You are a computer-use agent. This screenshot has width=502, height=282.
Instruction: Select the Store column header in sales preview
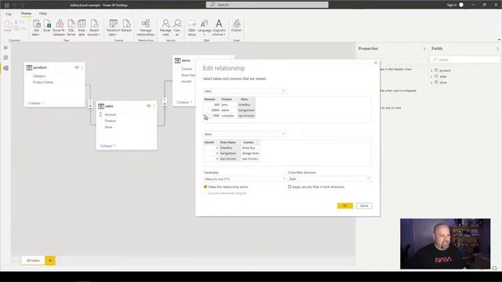pos(244,99)
